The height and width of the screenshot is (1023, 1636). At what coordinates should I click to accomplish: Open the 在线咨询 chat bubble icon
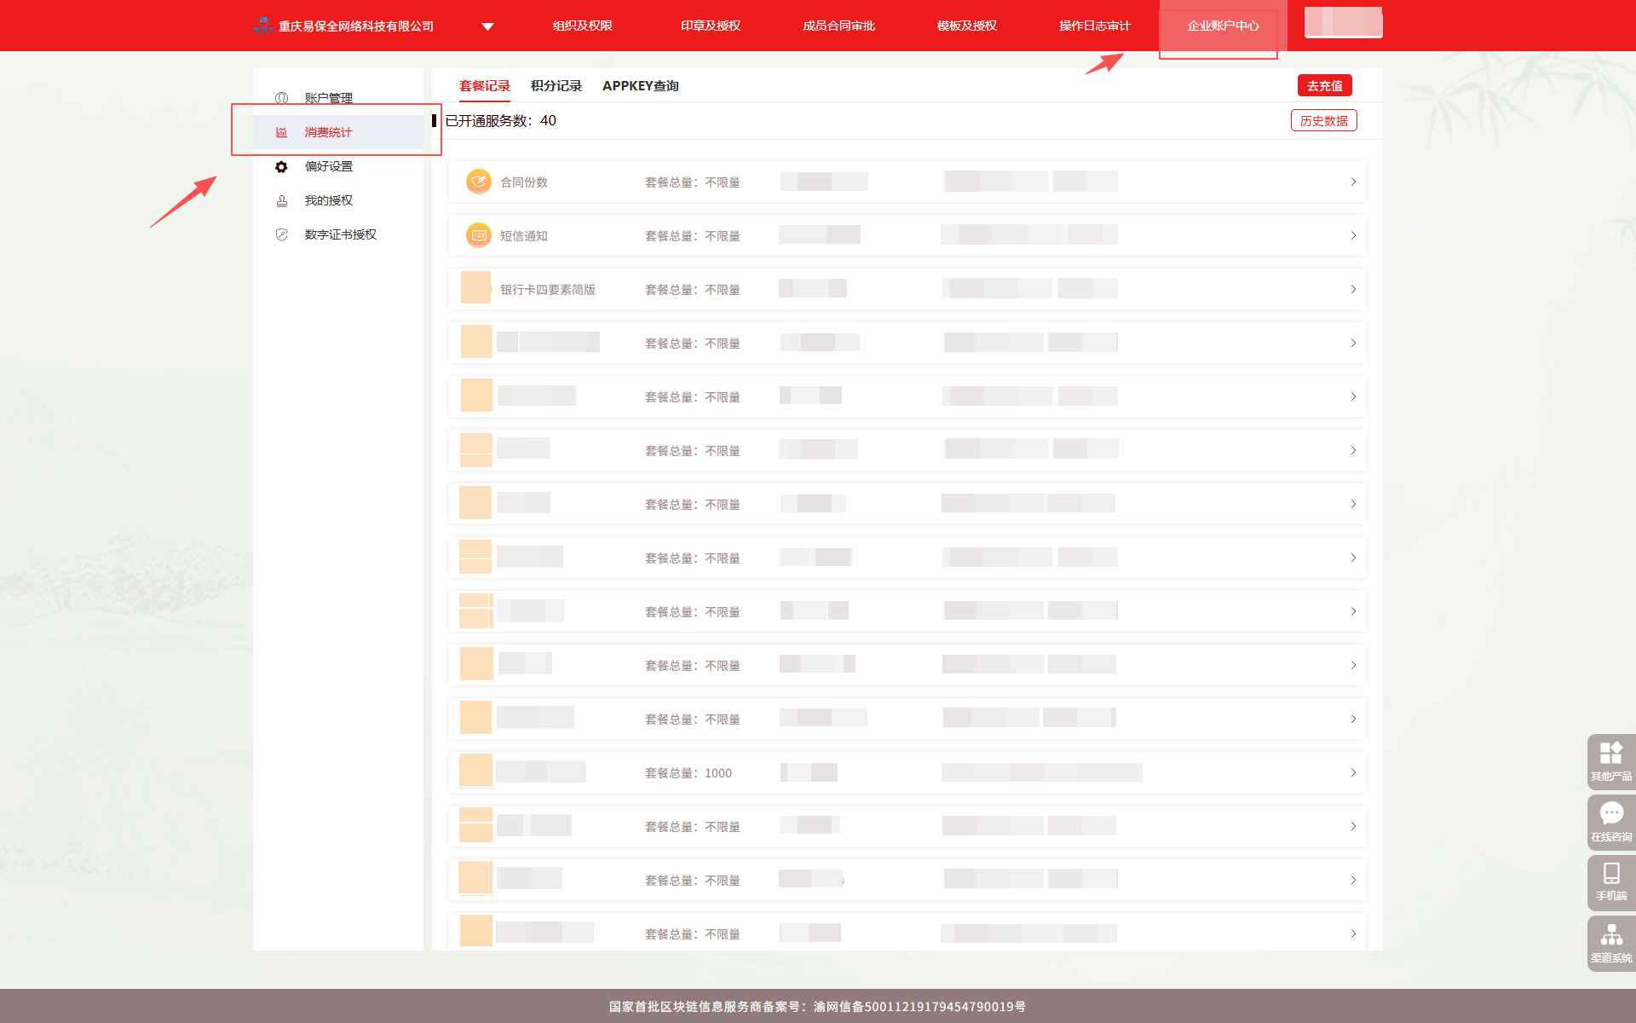pyautogui.click(x=1610, y=813)
